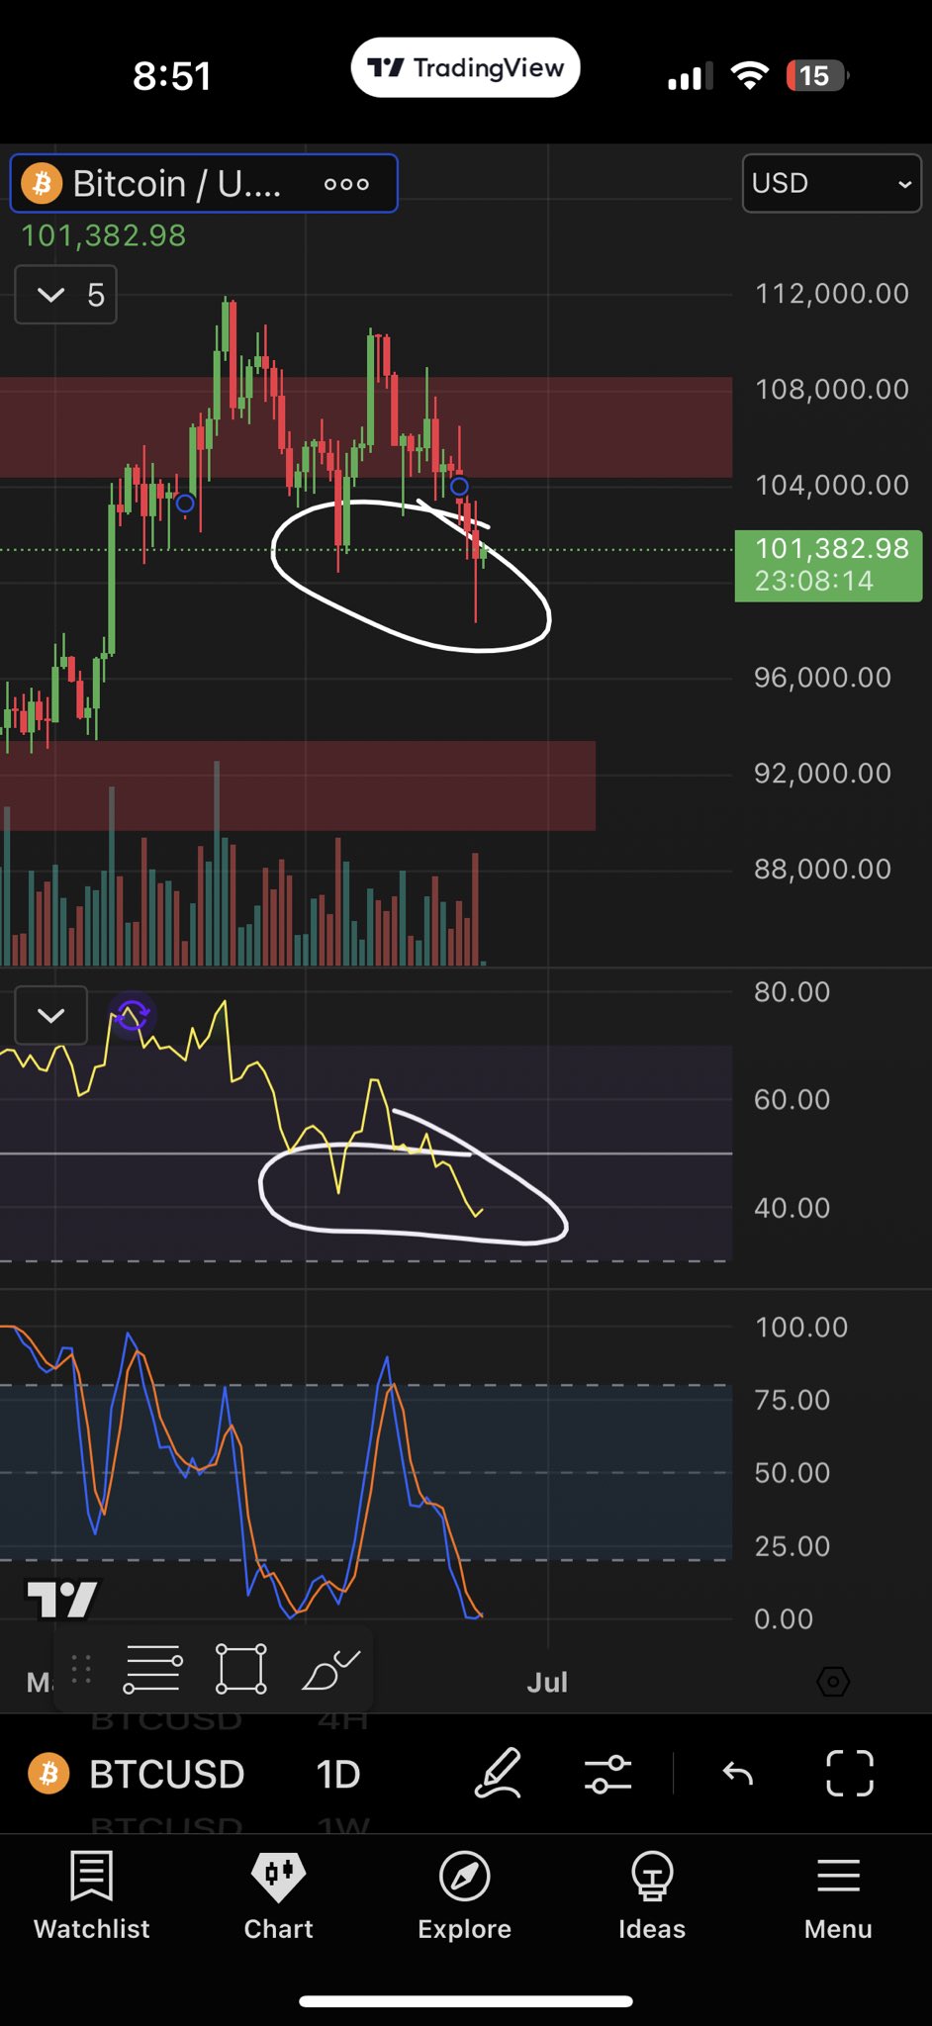Viewport: 932px width, 2026px height.
Task: Change the 1D timeframe interval
Action: [x=337, y=1774]
